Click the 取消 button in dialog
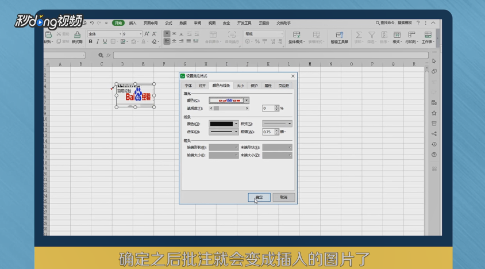The width and height of the screenshot is (485, 269). click(284, 197)
